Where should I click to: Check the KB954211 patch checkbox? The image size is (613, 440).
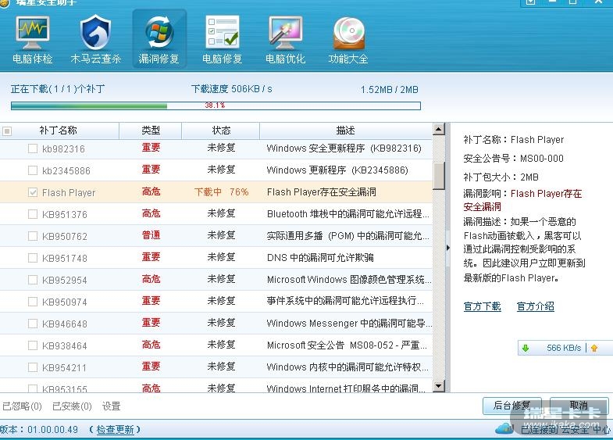click(x=33, y=367)
